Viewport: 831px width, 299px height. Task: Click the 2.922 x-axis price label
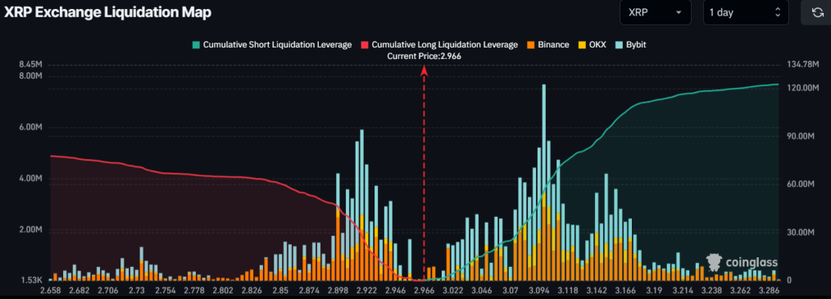click(367, 291)
